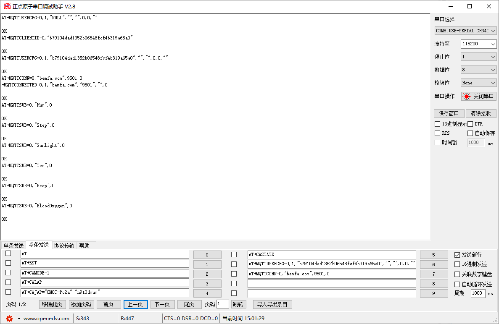The height and width of the screenshot is (324, 499).
Task: Open the data bits dropdown
Action: click(x=479, y=70)
